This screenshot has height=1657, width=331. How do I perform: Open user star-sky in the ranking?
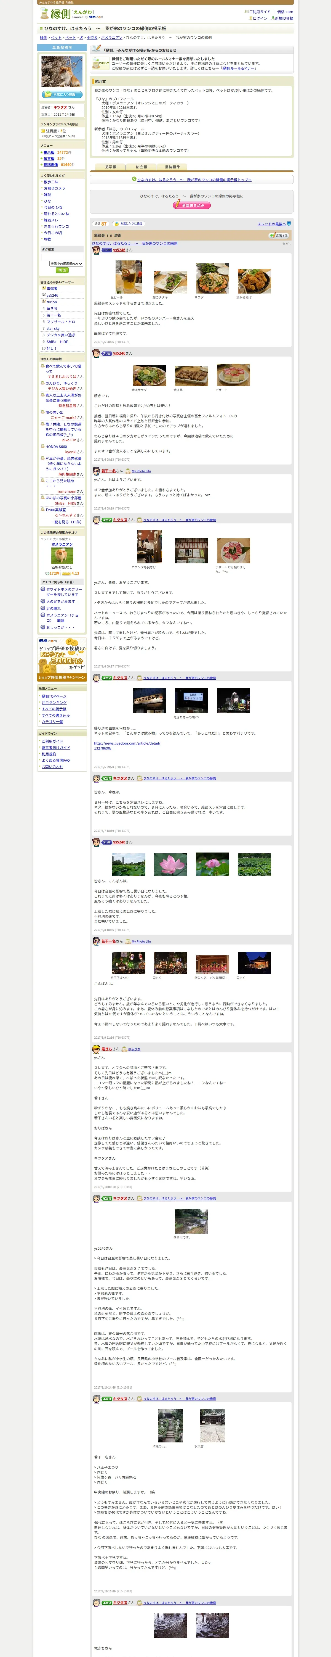point(53,328)
